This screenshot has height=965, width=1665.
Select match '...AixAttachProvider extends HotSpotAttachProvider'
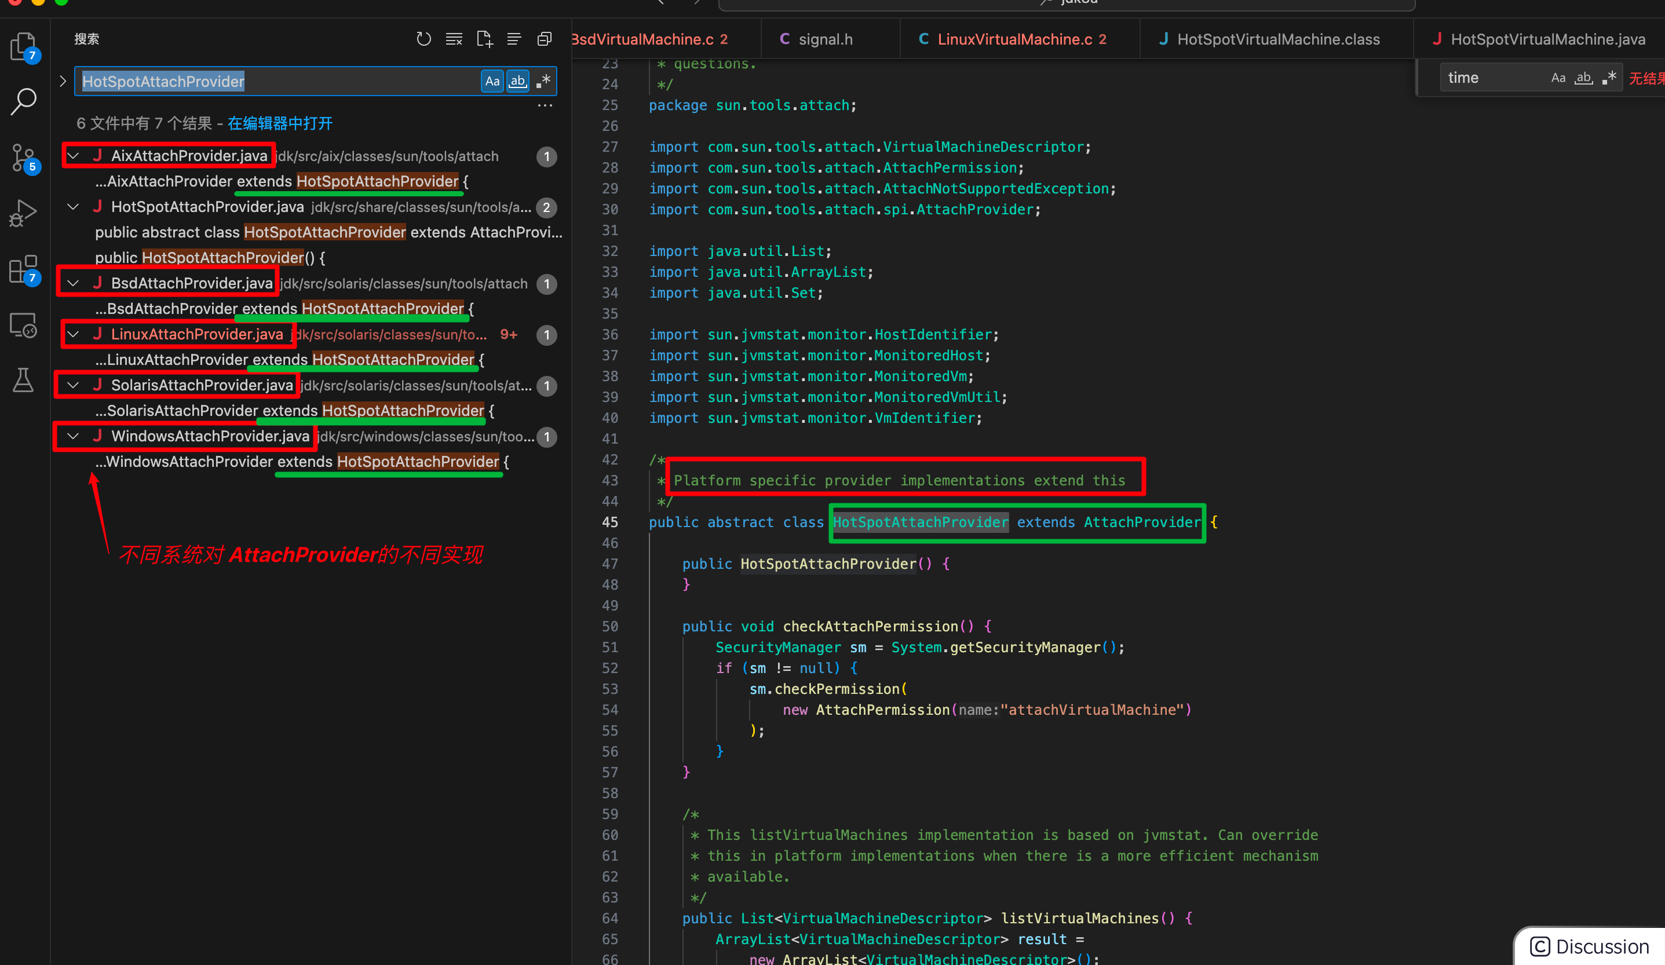tap(282, 182)
